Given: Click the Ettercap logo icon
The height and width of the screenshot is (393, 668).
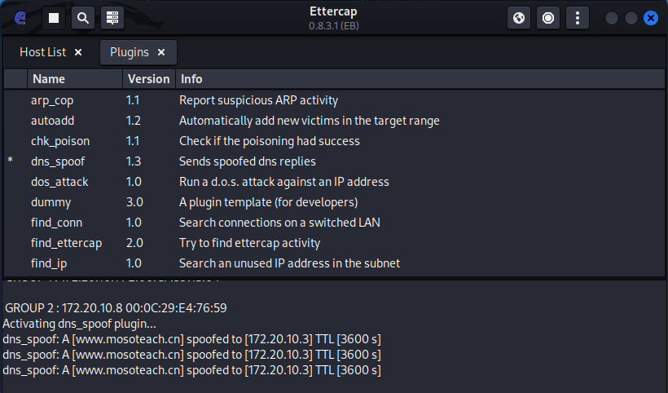Looking at the screenshot, I should point(20,17).
